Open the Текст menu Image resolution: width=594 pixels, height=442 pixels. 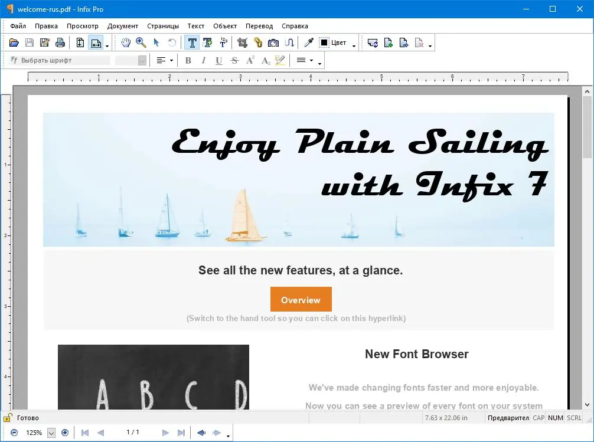tap(196, 26)
